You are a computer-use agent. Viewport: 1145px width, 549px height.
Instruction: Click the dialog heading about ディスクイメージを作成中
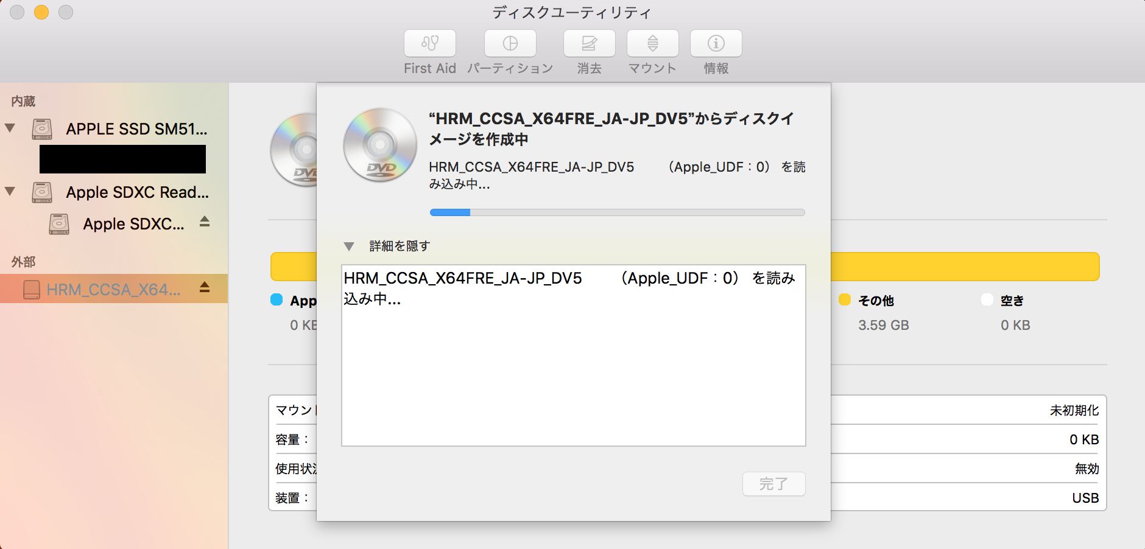(611, 128)
